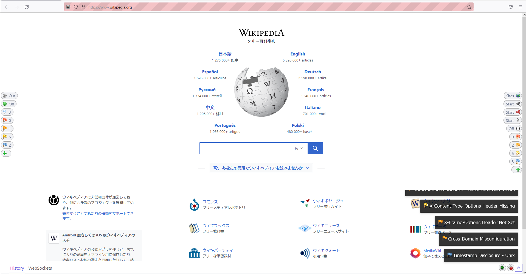Open the Timestamp Disclosure - Unix alert
The height and width of the screenshot is (274, 526).
(x=481, y=256)
